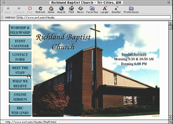
Task: Click the window zoom box in the title bar
Action: (x=169, y=3)
